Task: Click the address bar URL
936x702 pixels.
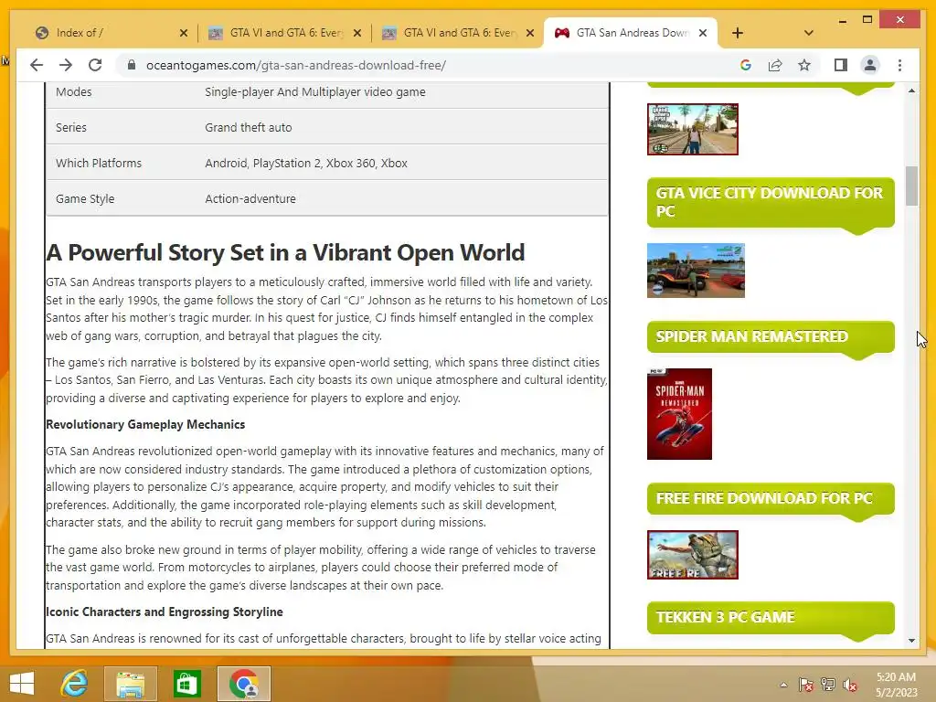Action: [296, 65]
